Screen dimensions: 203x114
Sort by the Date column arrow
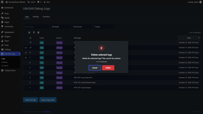199,38
